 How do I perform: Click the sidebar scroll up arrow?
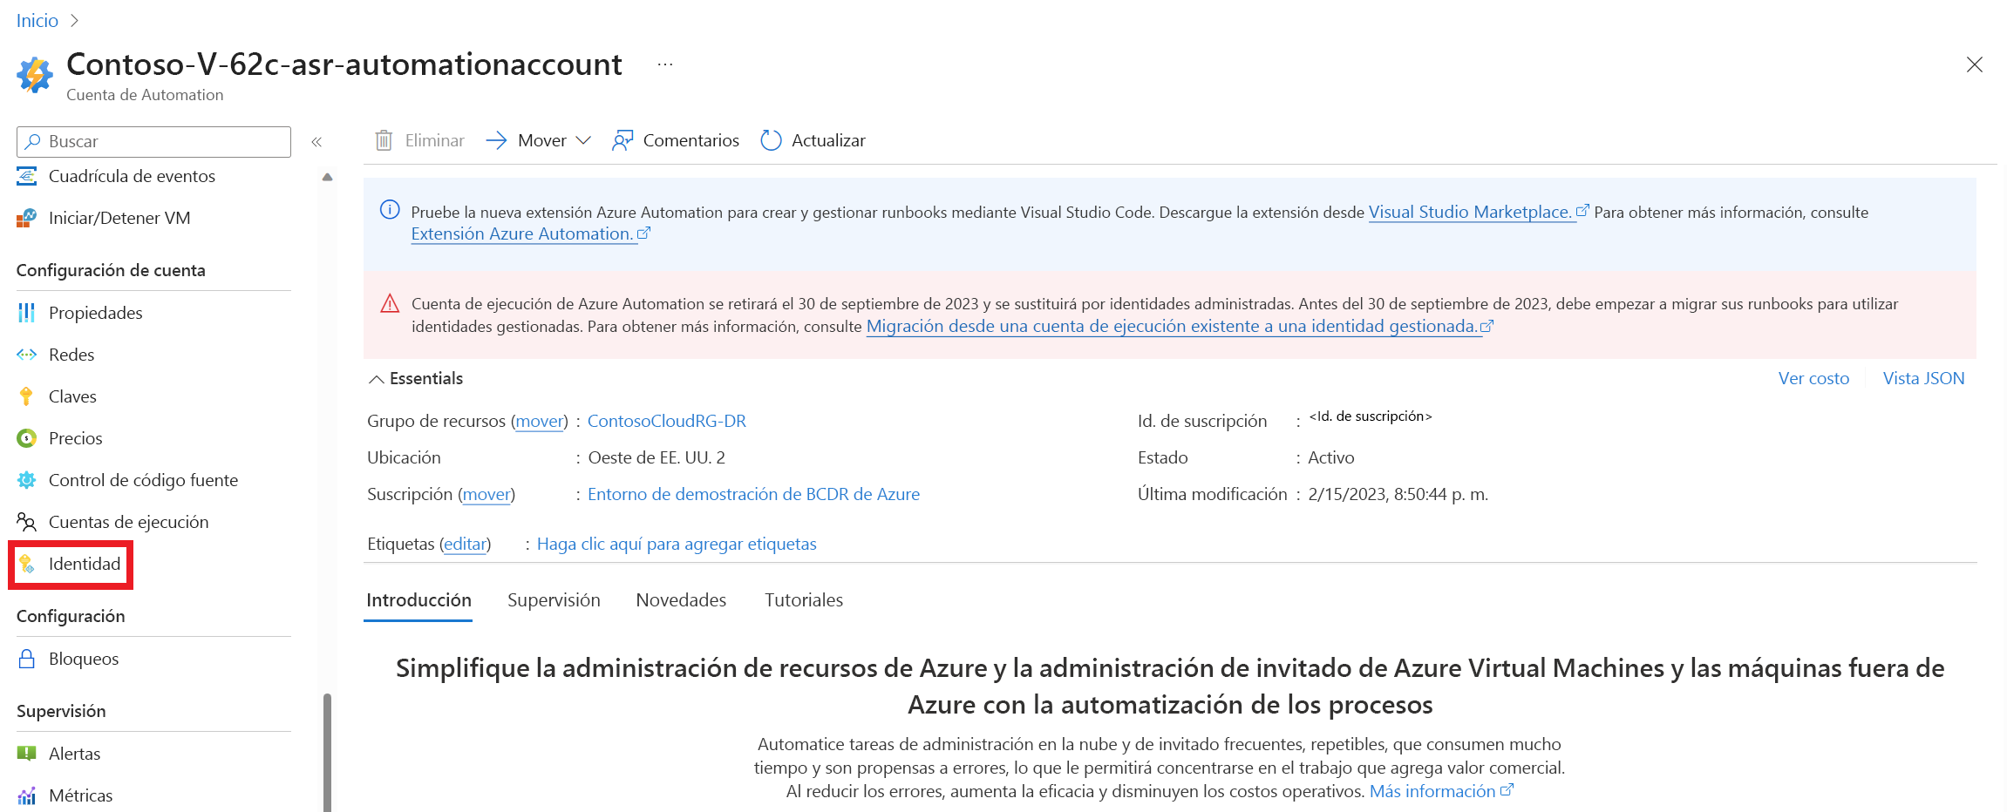click(x=327, y=177)
